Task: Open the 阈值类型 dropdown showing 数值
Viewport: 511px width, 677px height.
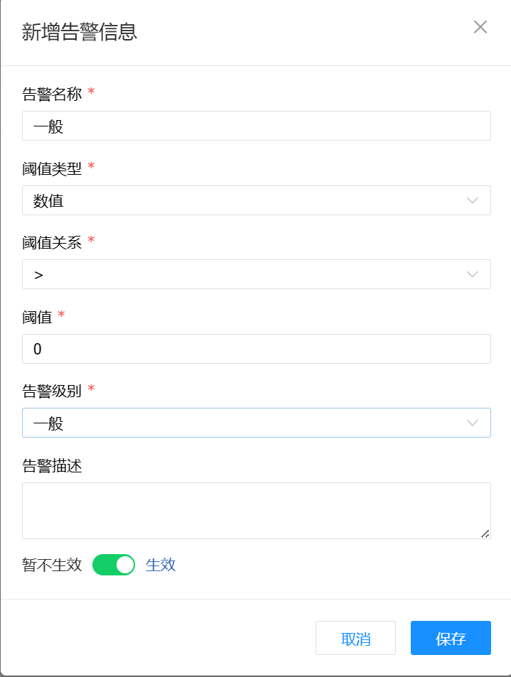Action: point(242,200)
